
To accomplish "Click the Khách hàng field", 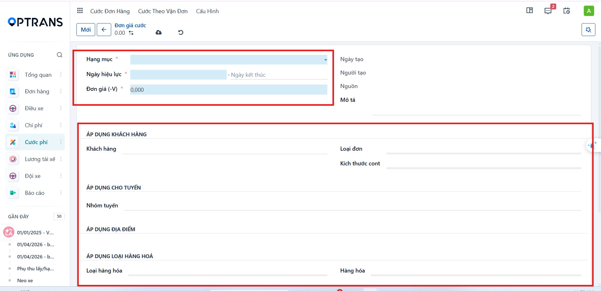I will (225, 149).
